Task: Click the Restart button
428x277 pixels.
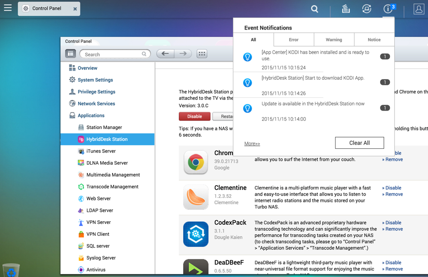Action: (223, 116)
